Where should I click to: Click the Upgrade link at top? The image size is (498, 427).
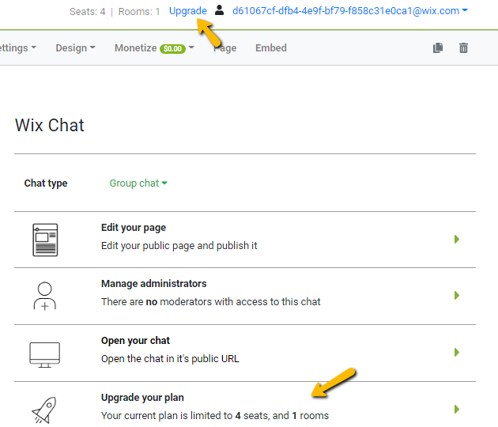pyautogui.click(x=188, y=11)
